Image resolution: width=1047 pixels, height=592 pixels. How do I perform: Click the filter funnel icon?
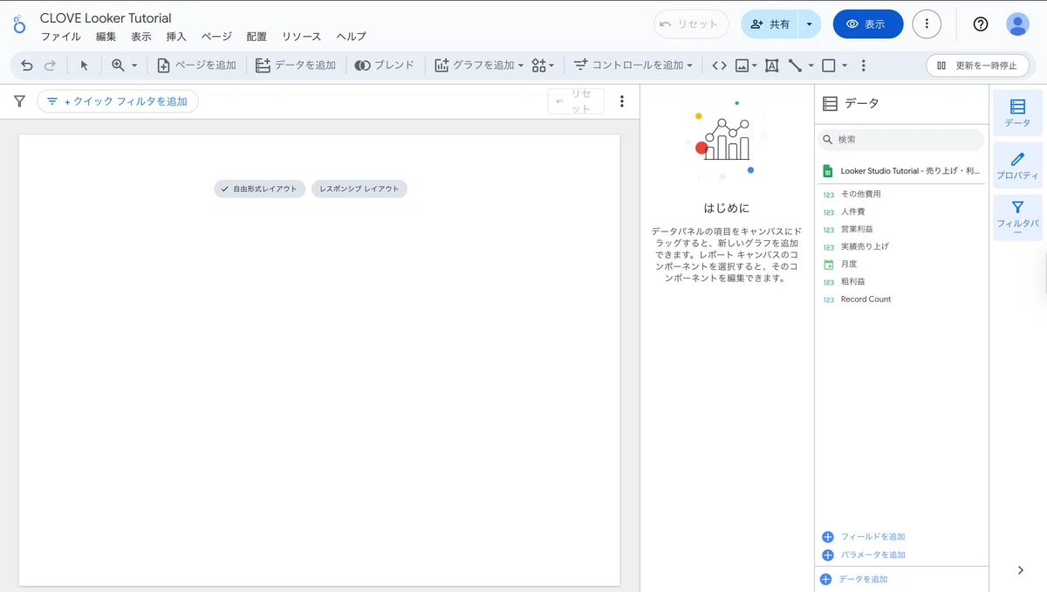(19, 101)
